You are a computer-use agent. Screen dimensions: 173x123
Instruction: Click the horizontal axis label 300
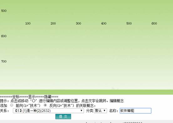click(79, 23)
